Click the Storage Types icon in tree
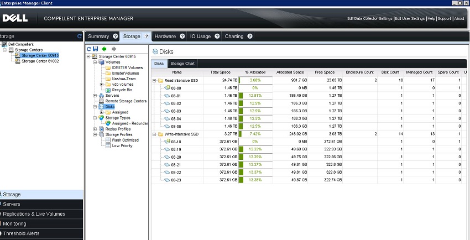This screenshot has height=240, width=470. 101,118
